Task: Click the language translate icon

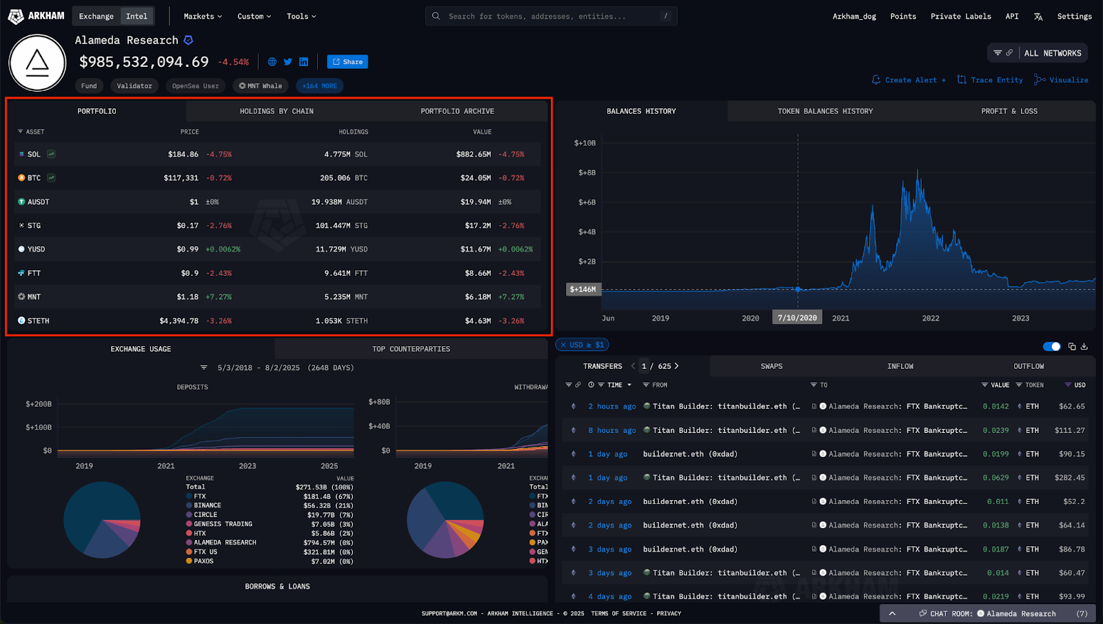Action: click(x=1038, y=17)
